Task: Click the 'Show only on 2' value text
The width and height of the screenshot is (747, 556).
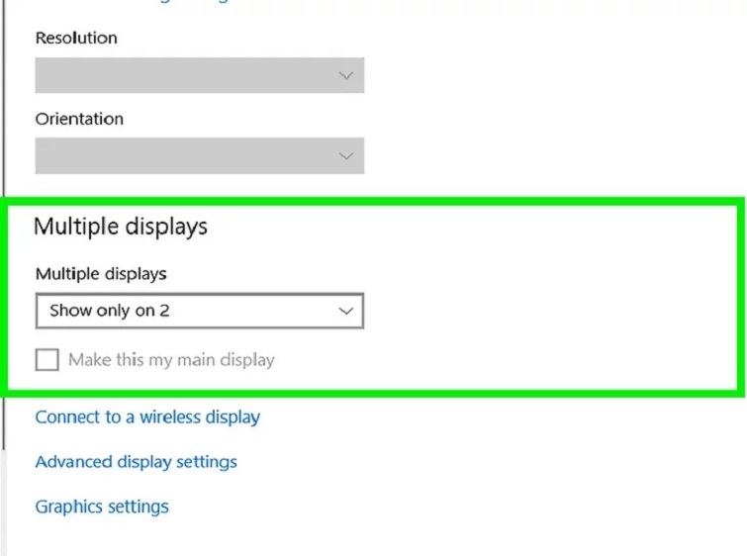Action: pos(110,311)
